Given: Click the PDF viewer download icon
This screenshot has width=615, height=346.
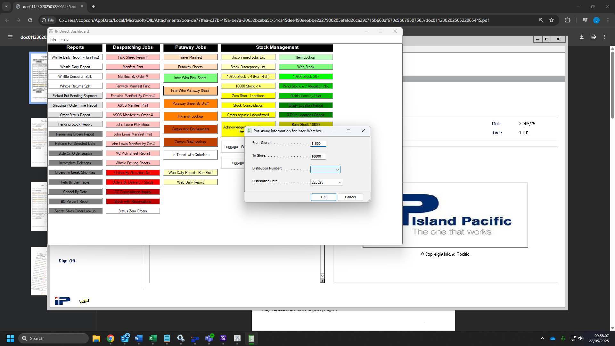Looking at the screenshot, I should tap(582, 37).
